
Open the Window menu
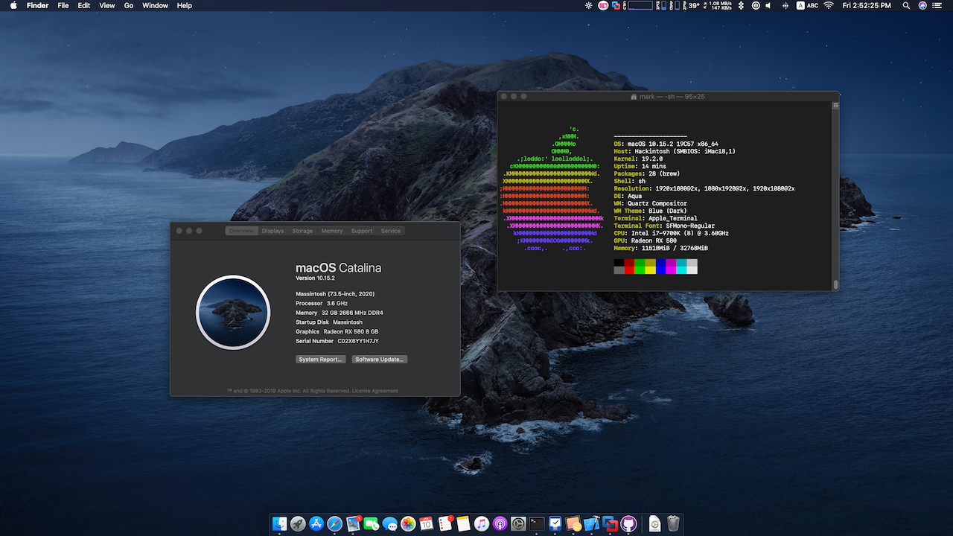click(155, 5)
